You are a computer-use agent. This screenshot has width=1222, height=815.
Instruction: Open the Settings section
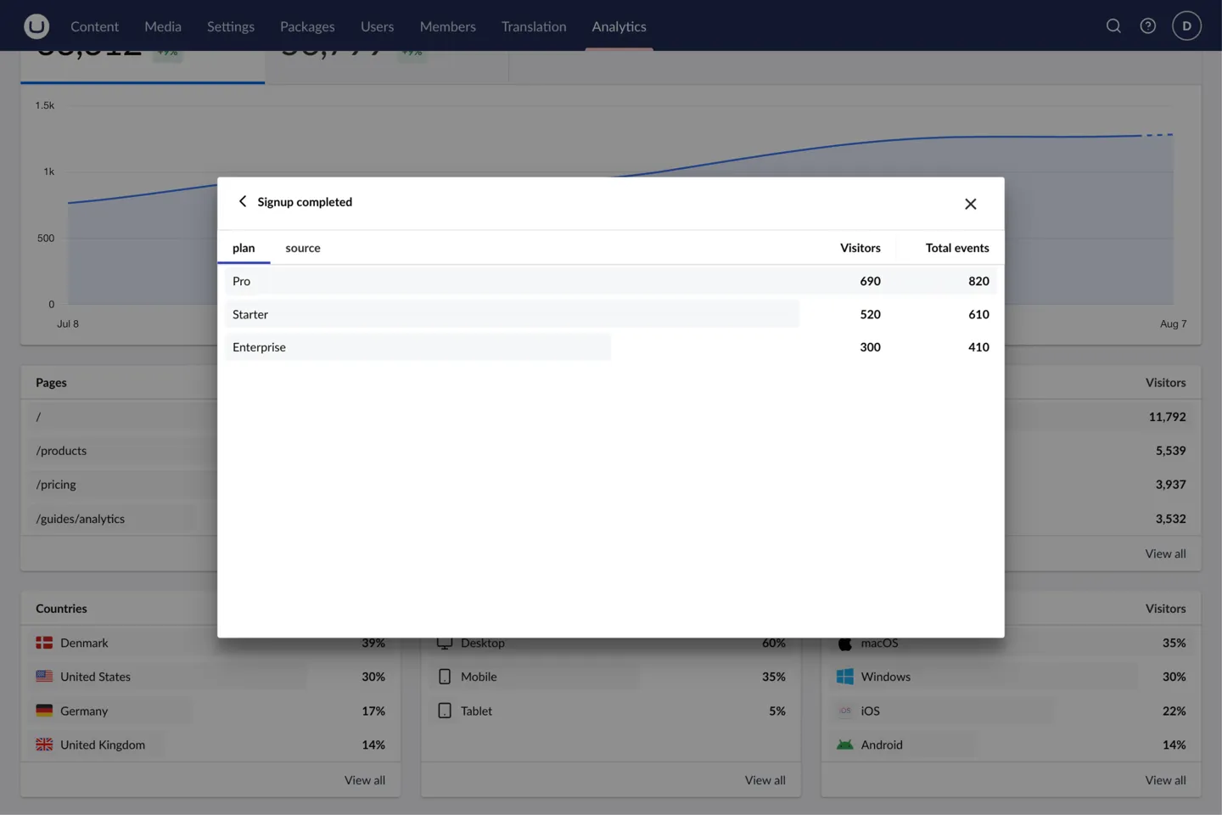click(231, 26)
